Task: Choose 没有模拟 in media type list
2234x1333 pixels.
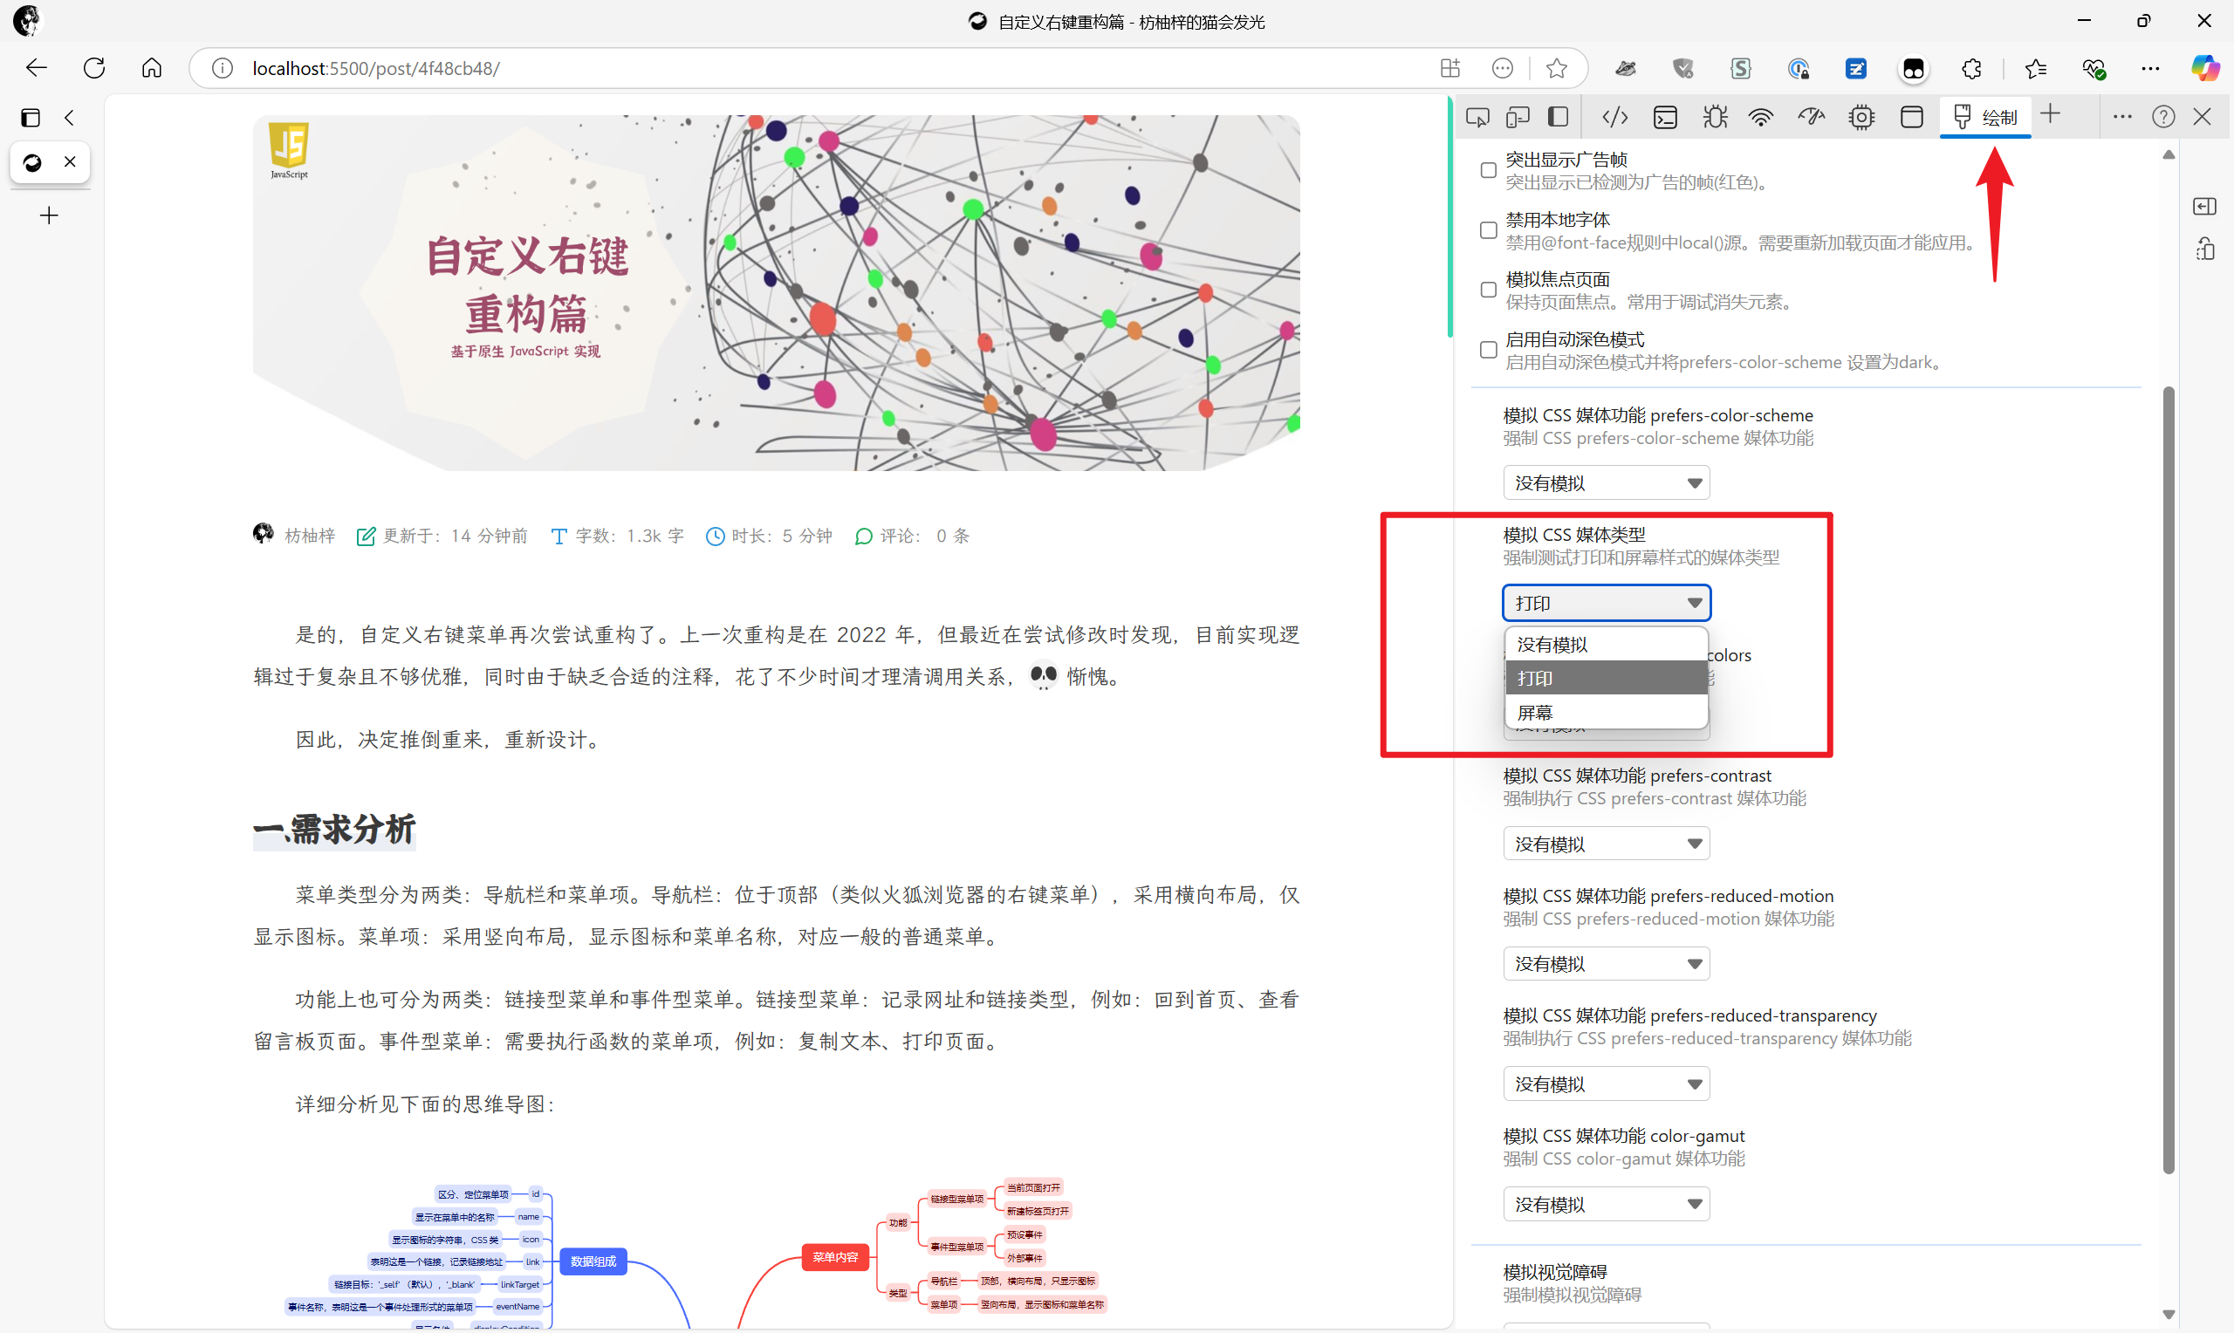Action: pos(1606,645)
